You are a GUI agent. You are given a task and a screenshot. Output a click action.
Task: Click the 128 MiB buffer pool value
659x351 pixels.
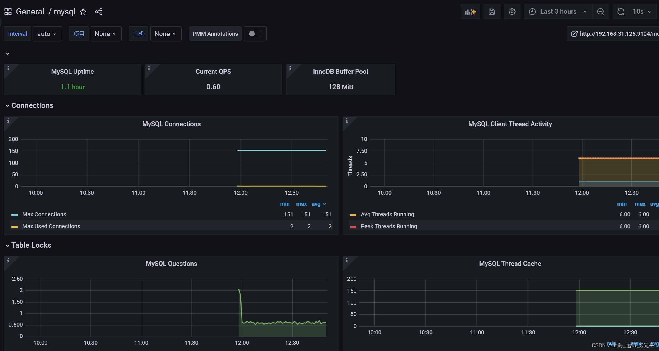341,87
